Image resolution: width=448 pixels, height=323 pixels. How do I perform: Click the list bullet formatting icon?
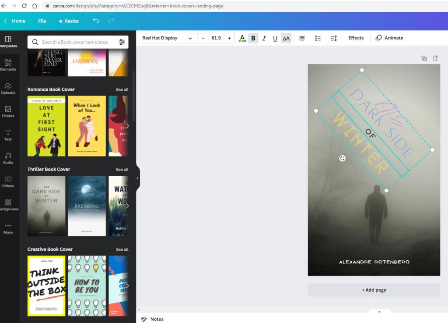[318, 38]
